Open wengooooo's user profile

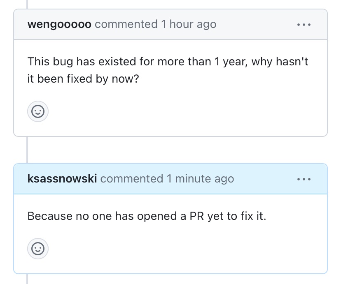point(59,24)
